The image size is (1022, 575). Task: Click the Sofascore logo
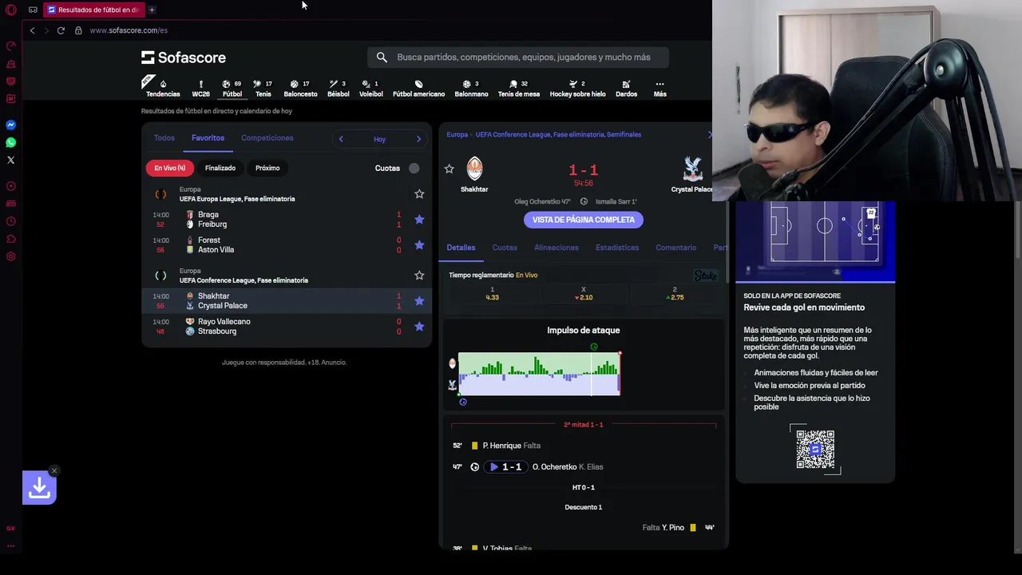click(184, 57)
